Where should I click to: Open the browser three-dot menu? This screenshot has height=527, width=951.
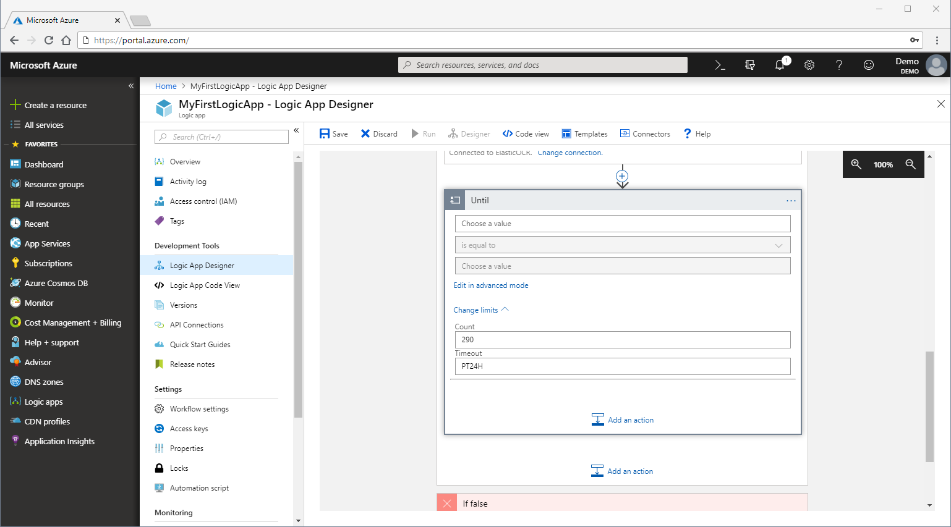click(937, 40)
